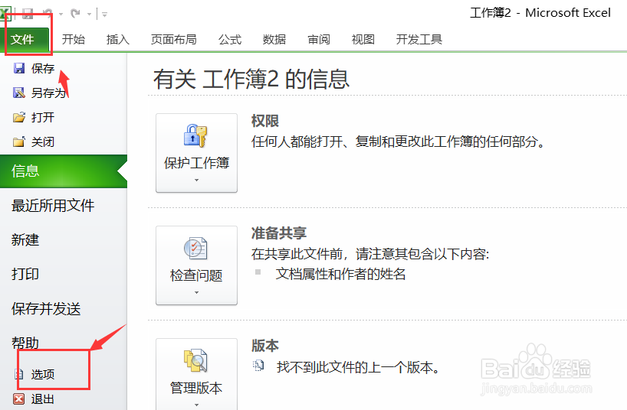Open the 页面布局 ribbon tab

point(173,40)
